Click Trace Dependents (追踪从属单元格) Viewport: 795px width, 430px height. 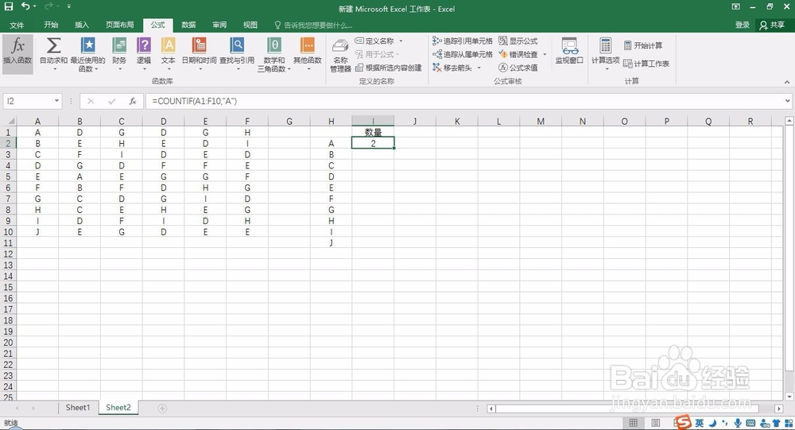coord(463,54)
